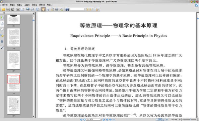
Task: Select the Text Select tool
Action: (52, 9)
